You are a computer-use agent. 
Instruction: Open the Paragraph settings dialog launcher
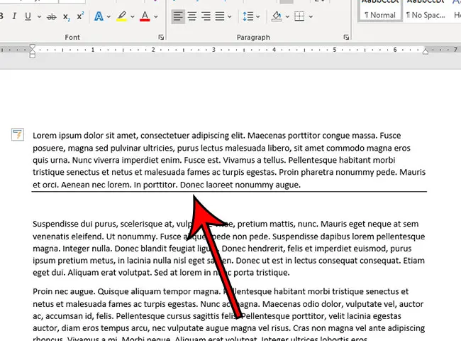tap(347, 37)
